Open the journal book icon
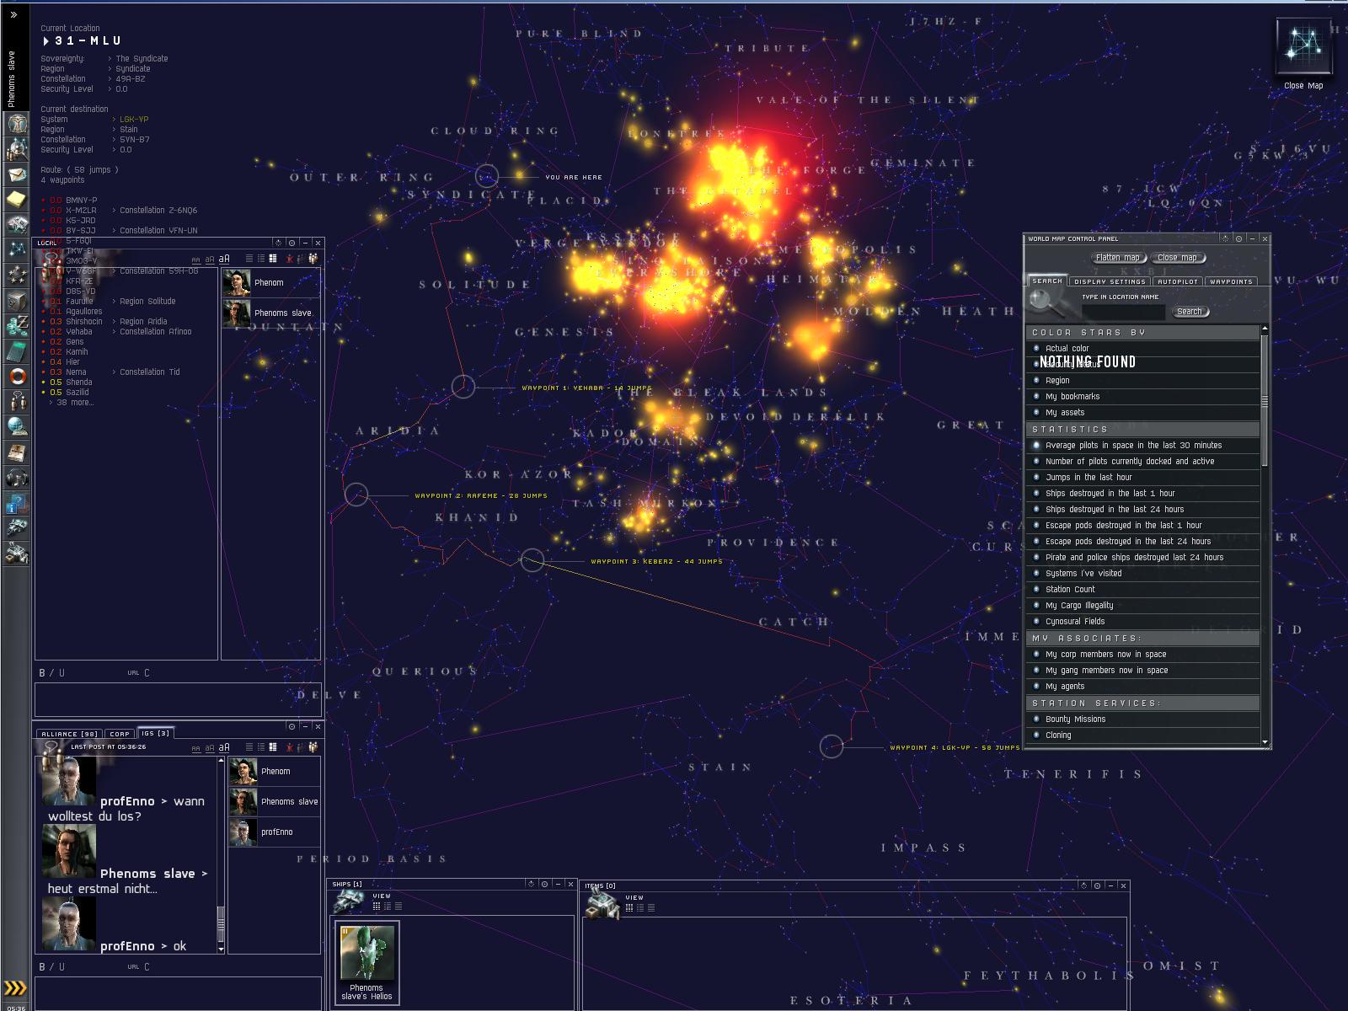The width and height of the screenshot is (1348, 1011). tap(17, 452)
